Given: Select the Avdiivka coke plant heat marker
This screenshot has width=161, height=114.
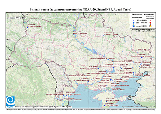Looking at the screenshot, I should click(133, 62).
